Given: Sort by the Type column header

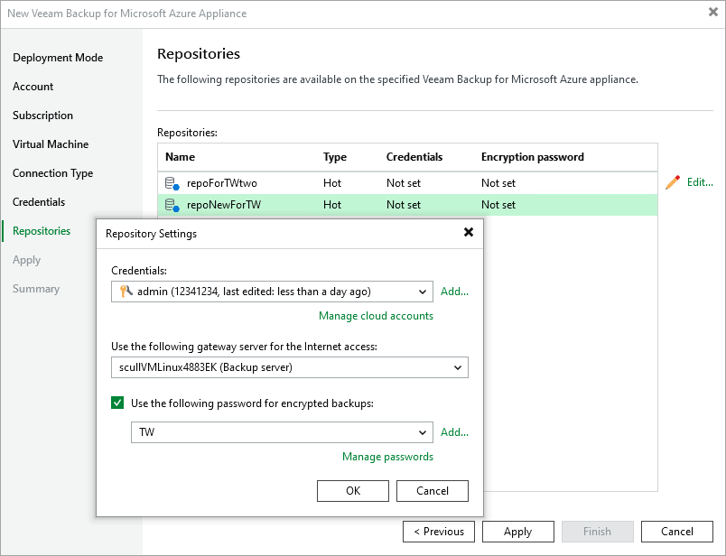Looking at the screenshot, I should pos(335,157).
